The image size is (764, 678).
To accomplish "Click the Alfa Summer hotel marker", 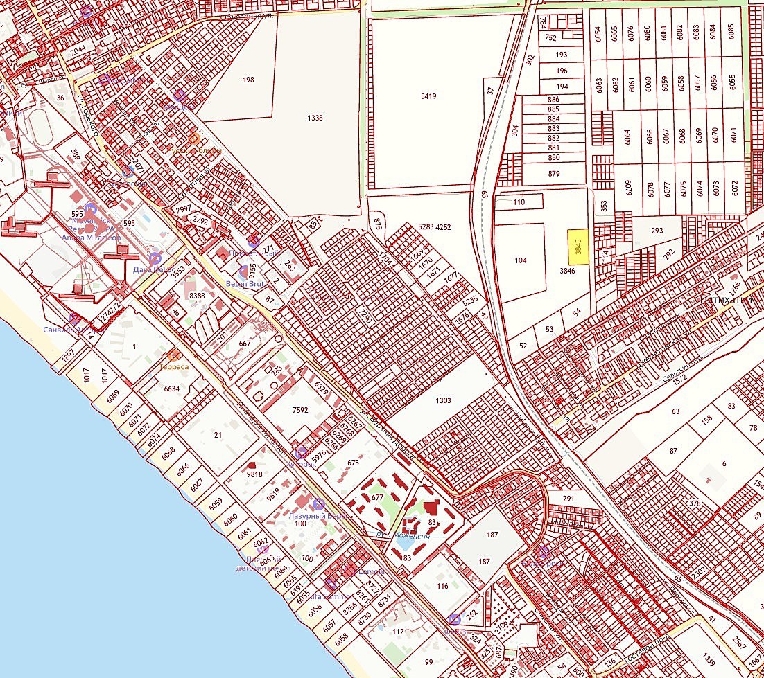I will [331, 584].
